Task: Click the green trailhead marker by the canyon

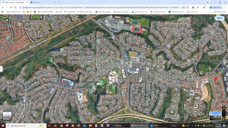Action: pos(51,60)
